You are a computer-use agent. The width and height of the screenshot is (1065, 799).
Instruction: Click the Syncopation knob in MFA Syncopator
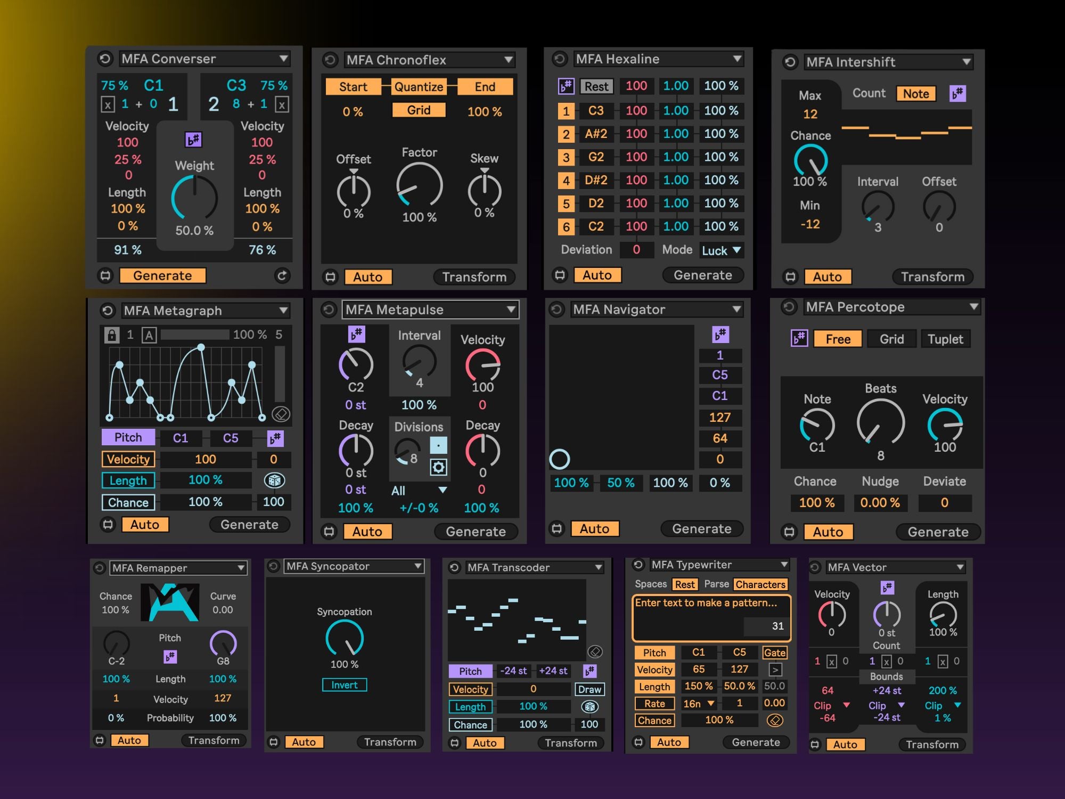point(345,638)
